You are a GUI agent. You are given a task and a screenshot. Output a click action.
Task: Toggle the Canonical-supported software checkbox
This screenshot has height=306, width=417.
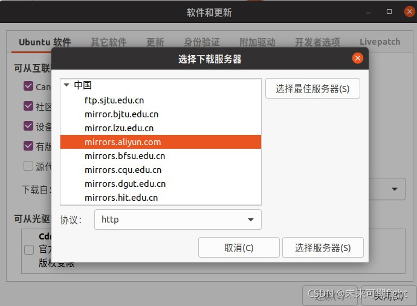tap(28, 86)
